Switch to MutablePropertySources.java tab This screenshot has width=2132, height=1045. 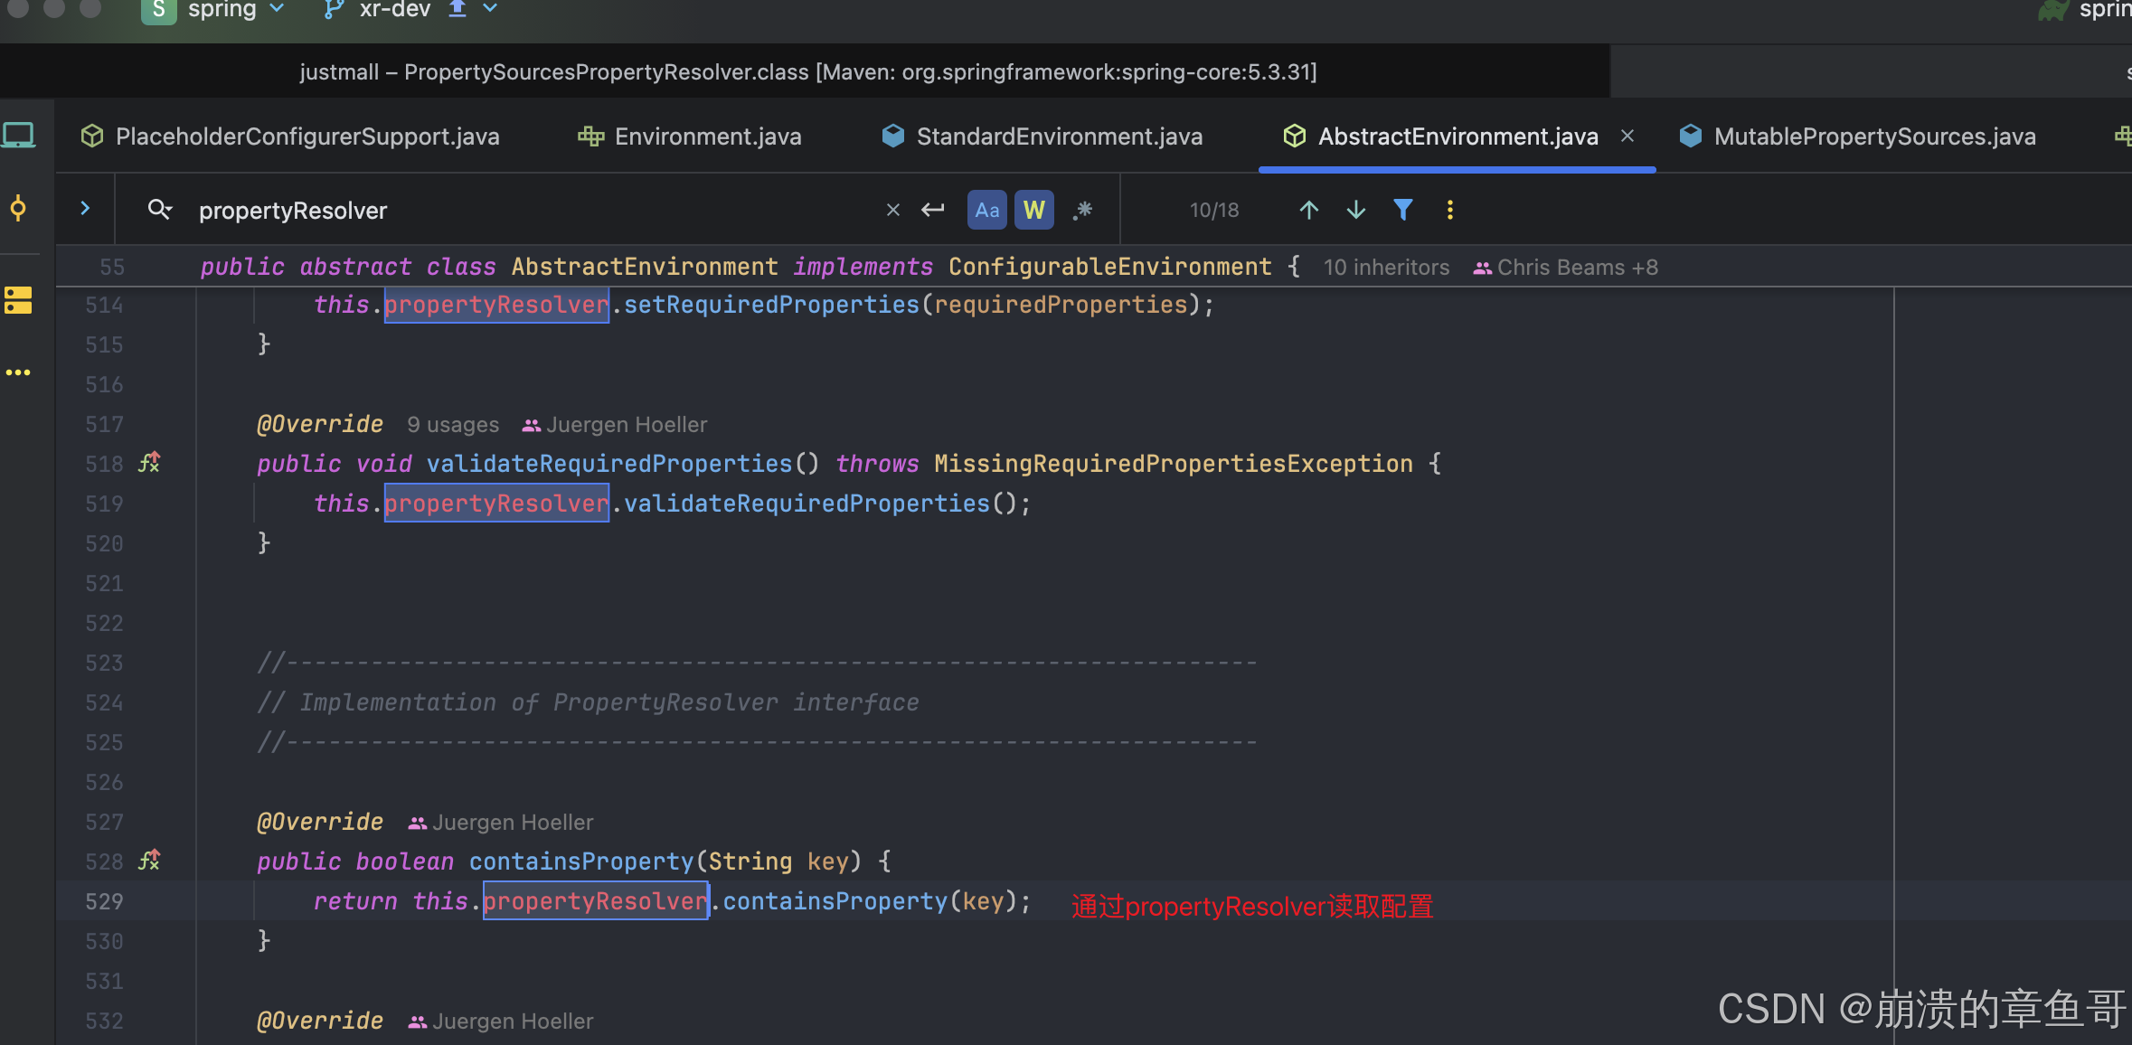click(x=1873, y=137)
